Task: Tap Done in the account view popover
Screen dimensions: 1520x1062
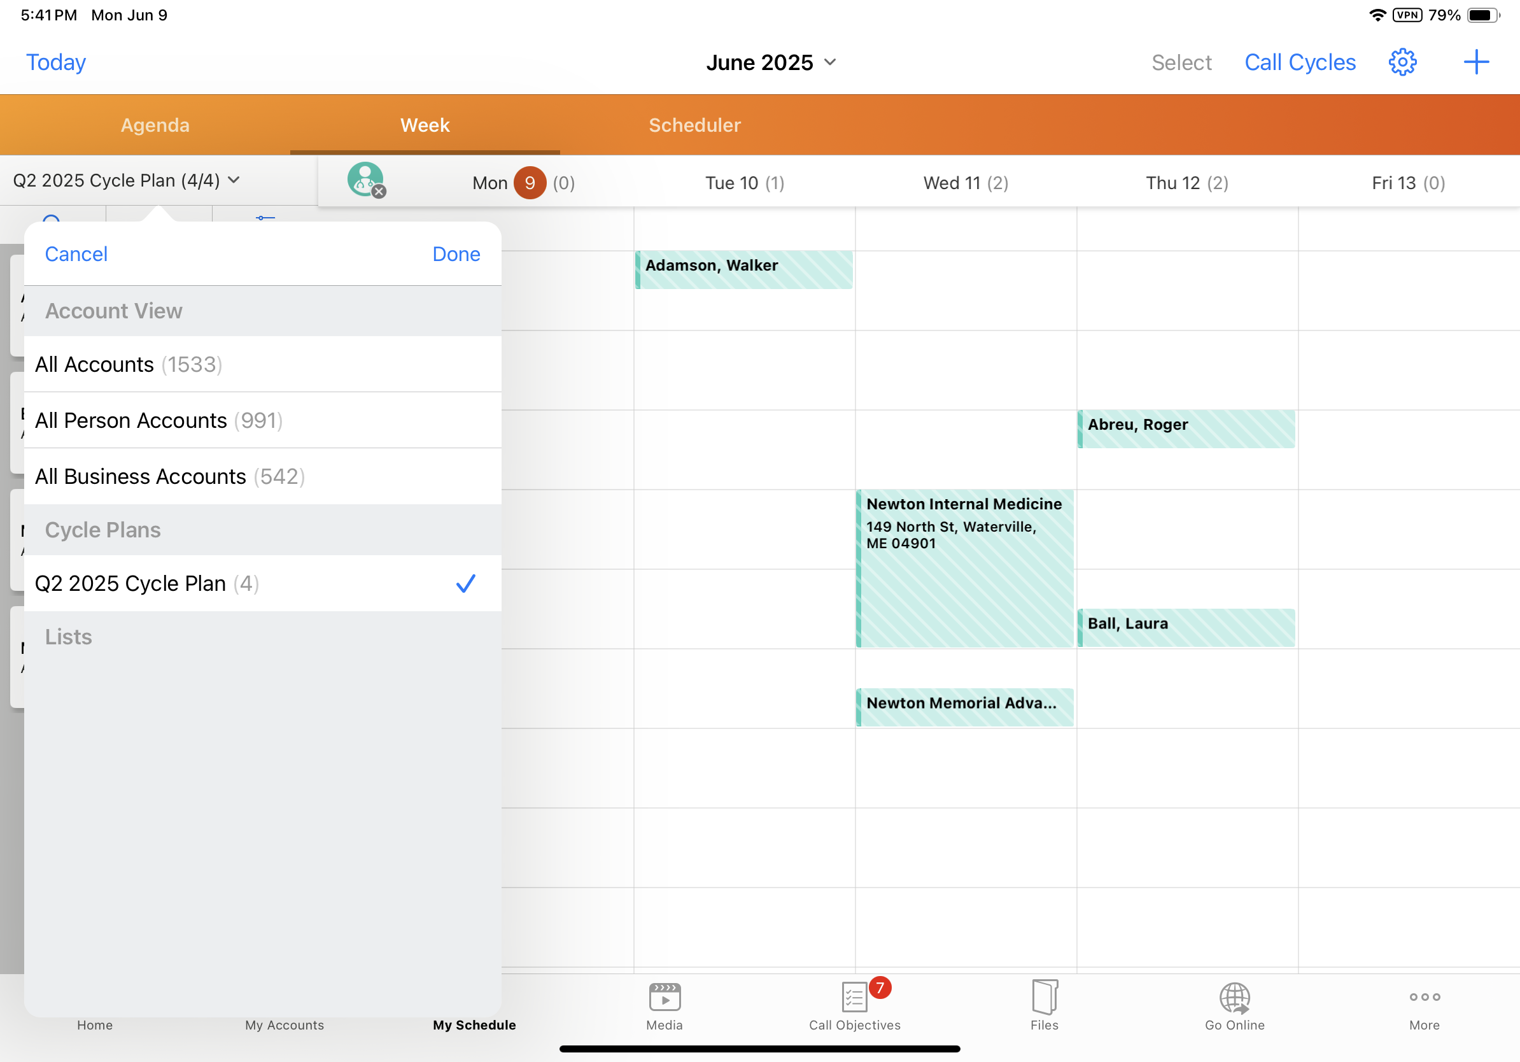Action: pyautogui.click(x=456, y=254)
